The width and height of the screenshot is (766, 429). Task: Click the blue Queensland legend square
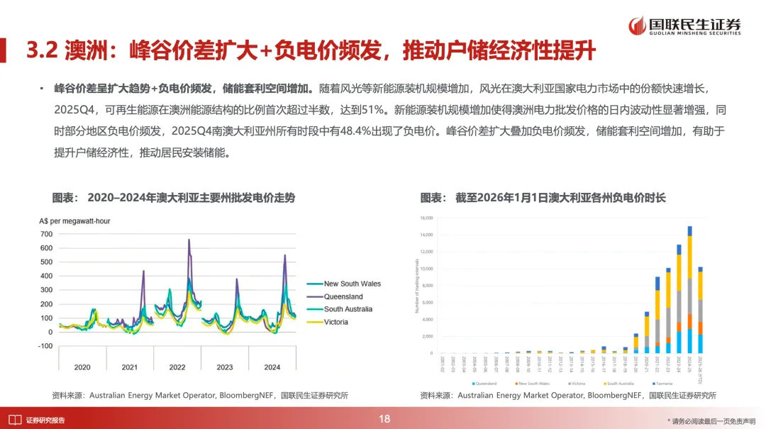click(x=473, y=384)
